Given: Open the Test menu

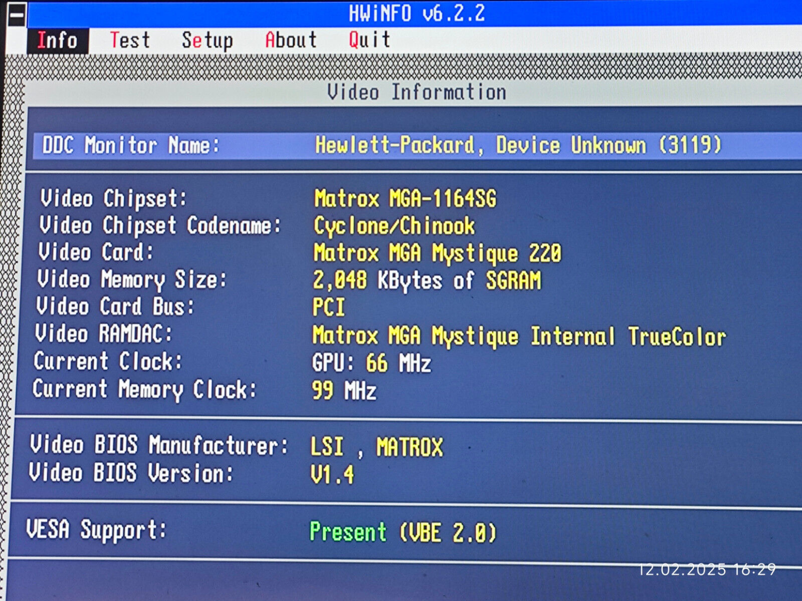Looking at the screenshot, I should (130, 40).
